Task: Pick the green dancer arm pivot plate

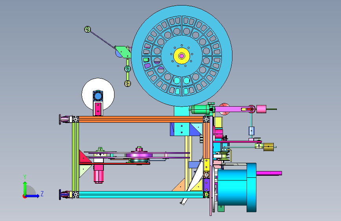Action: 123,52
